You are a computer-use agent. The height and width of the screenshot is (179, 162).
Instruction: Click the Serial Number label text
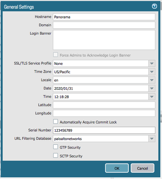click(40, 130)
